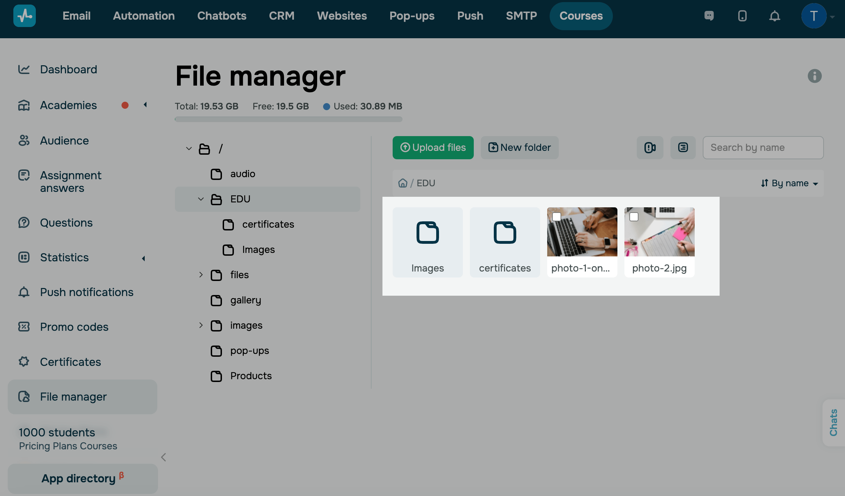Click the mobile device icon in header
Image resolution: width=845 pixels, height=496 pixels.
point(742,16)
